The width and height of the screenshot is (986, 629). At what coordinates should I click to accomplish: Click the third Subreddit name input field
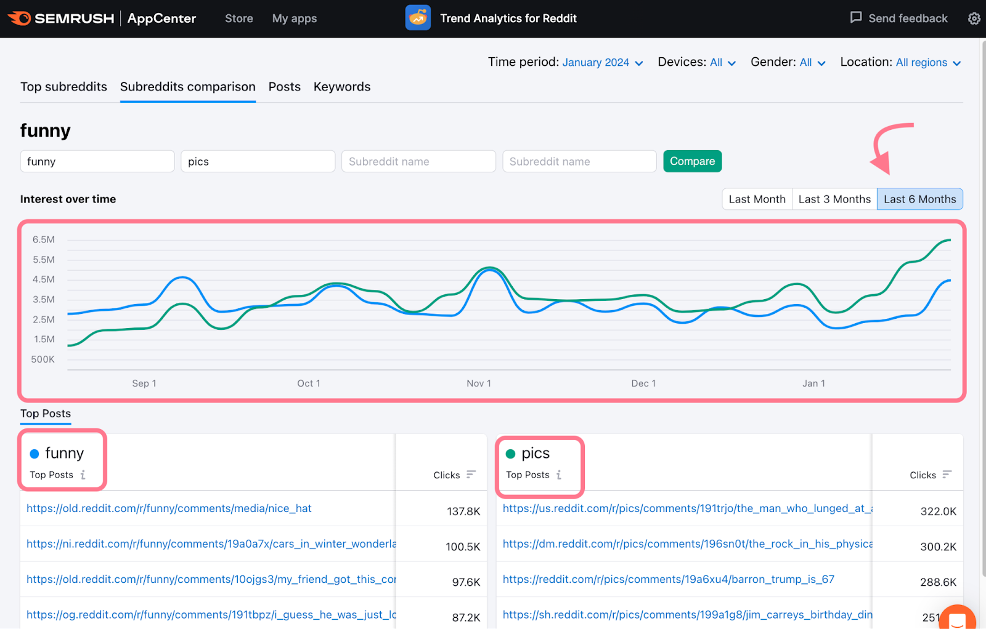tap(418, 162)
